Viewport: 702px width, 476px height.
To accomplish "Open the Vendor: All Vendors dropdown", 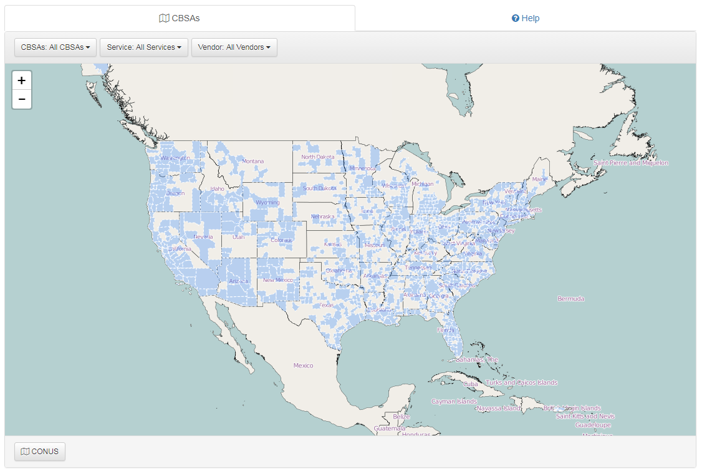I will point(234,47).
